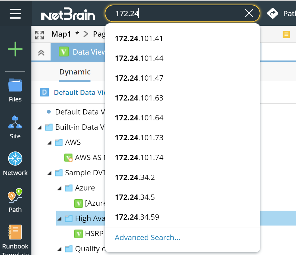Select the AWS AS data view item
296x255 pixels.
tap(90, 158)
